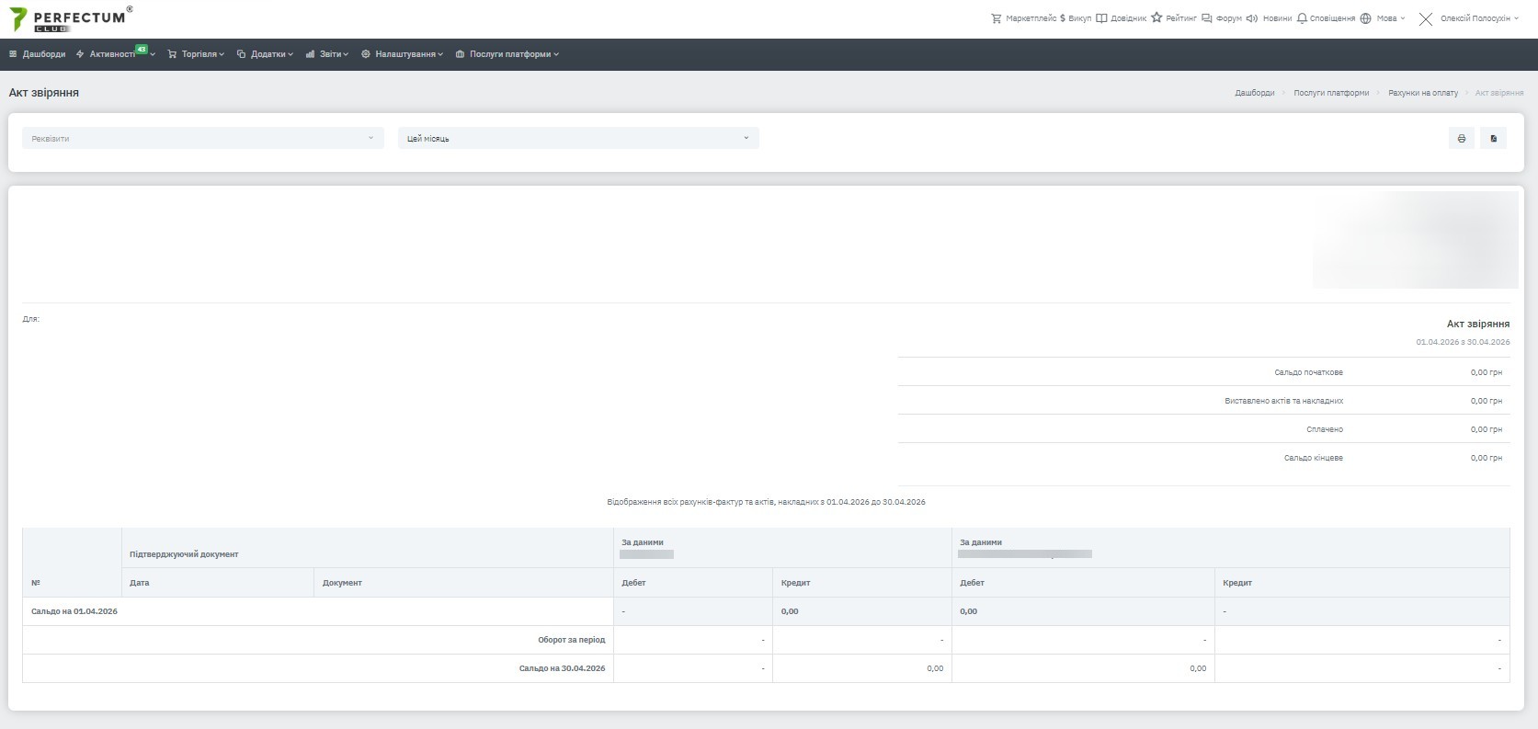Click the print icon button
The image size is (1538, 729).
click(x=1461, y=139)
